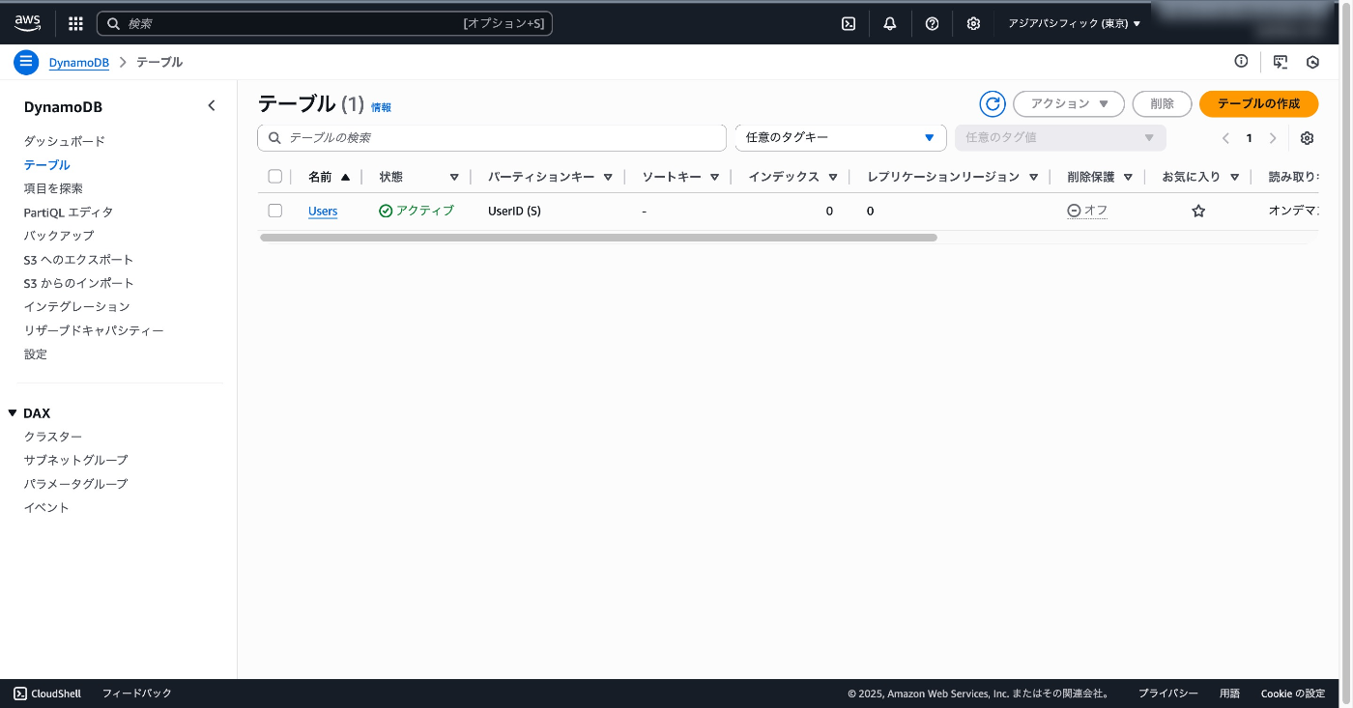This screenshot has height=708, width=1353.
Task: Click フィードバック in footer
Action: click(x=137, y=694)
